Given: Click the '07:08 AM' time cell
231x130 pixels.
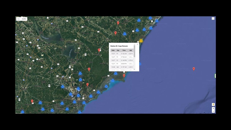Looking at the screenshot, I should 124,57.
